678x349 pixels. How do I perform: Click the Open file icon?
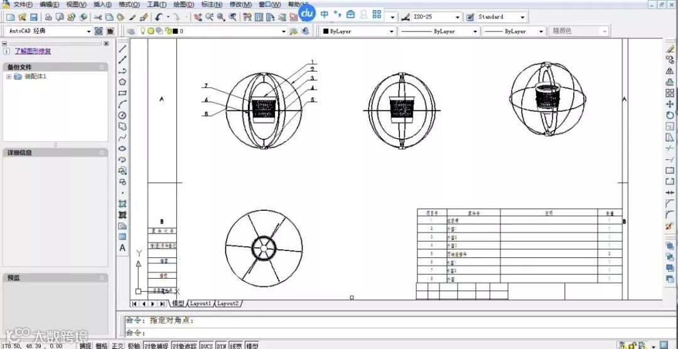point(22,18)
